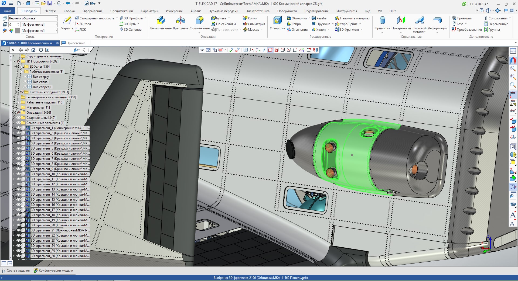The height and width of the screenshot is (281, 518).
Task: Collapse the 3D Построения folder
Action: (x=14, y=61)
